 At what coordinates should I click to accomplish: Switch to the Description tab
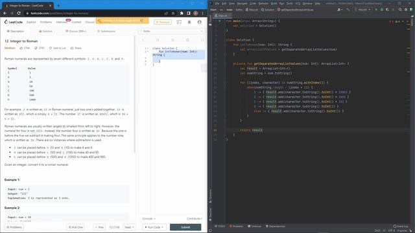pos(16,31)
